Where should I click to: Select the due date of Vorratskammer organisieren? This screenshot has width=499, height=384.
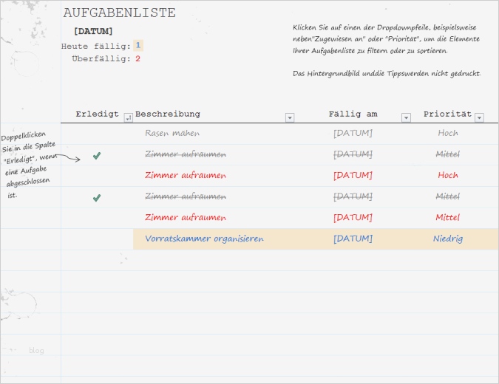point(353,239)
